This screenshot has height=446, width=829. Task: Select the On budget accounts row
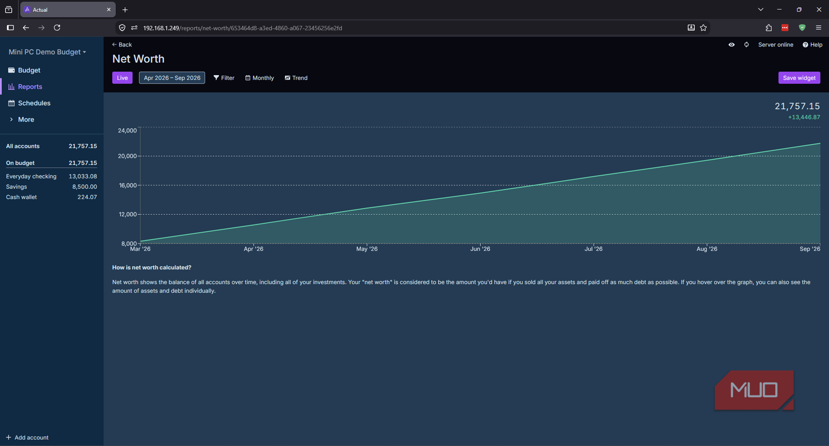(51, 163)
